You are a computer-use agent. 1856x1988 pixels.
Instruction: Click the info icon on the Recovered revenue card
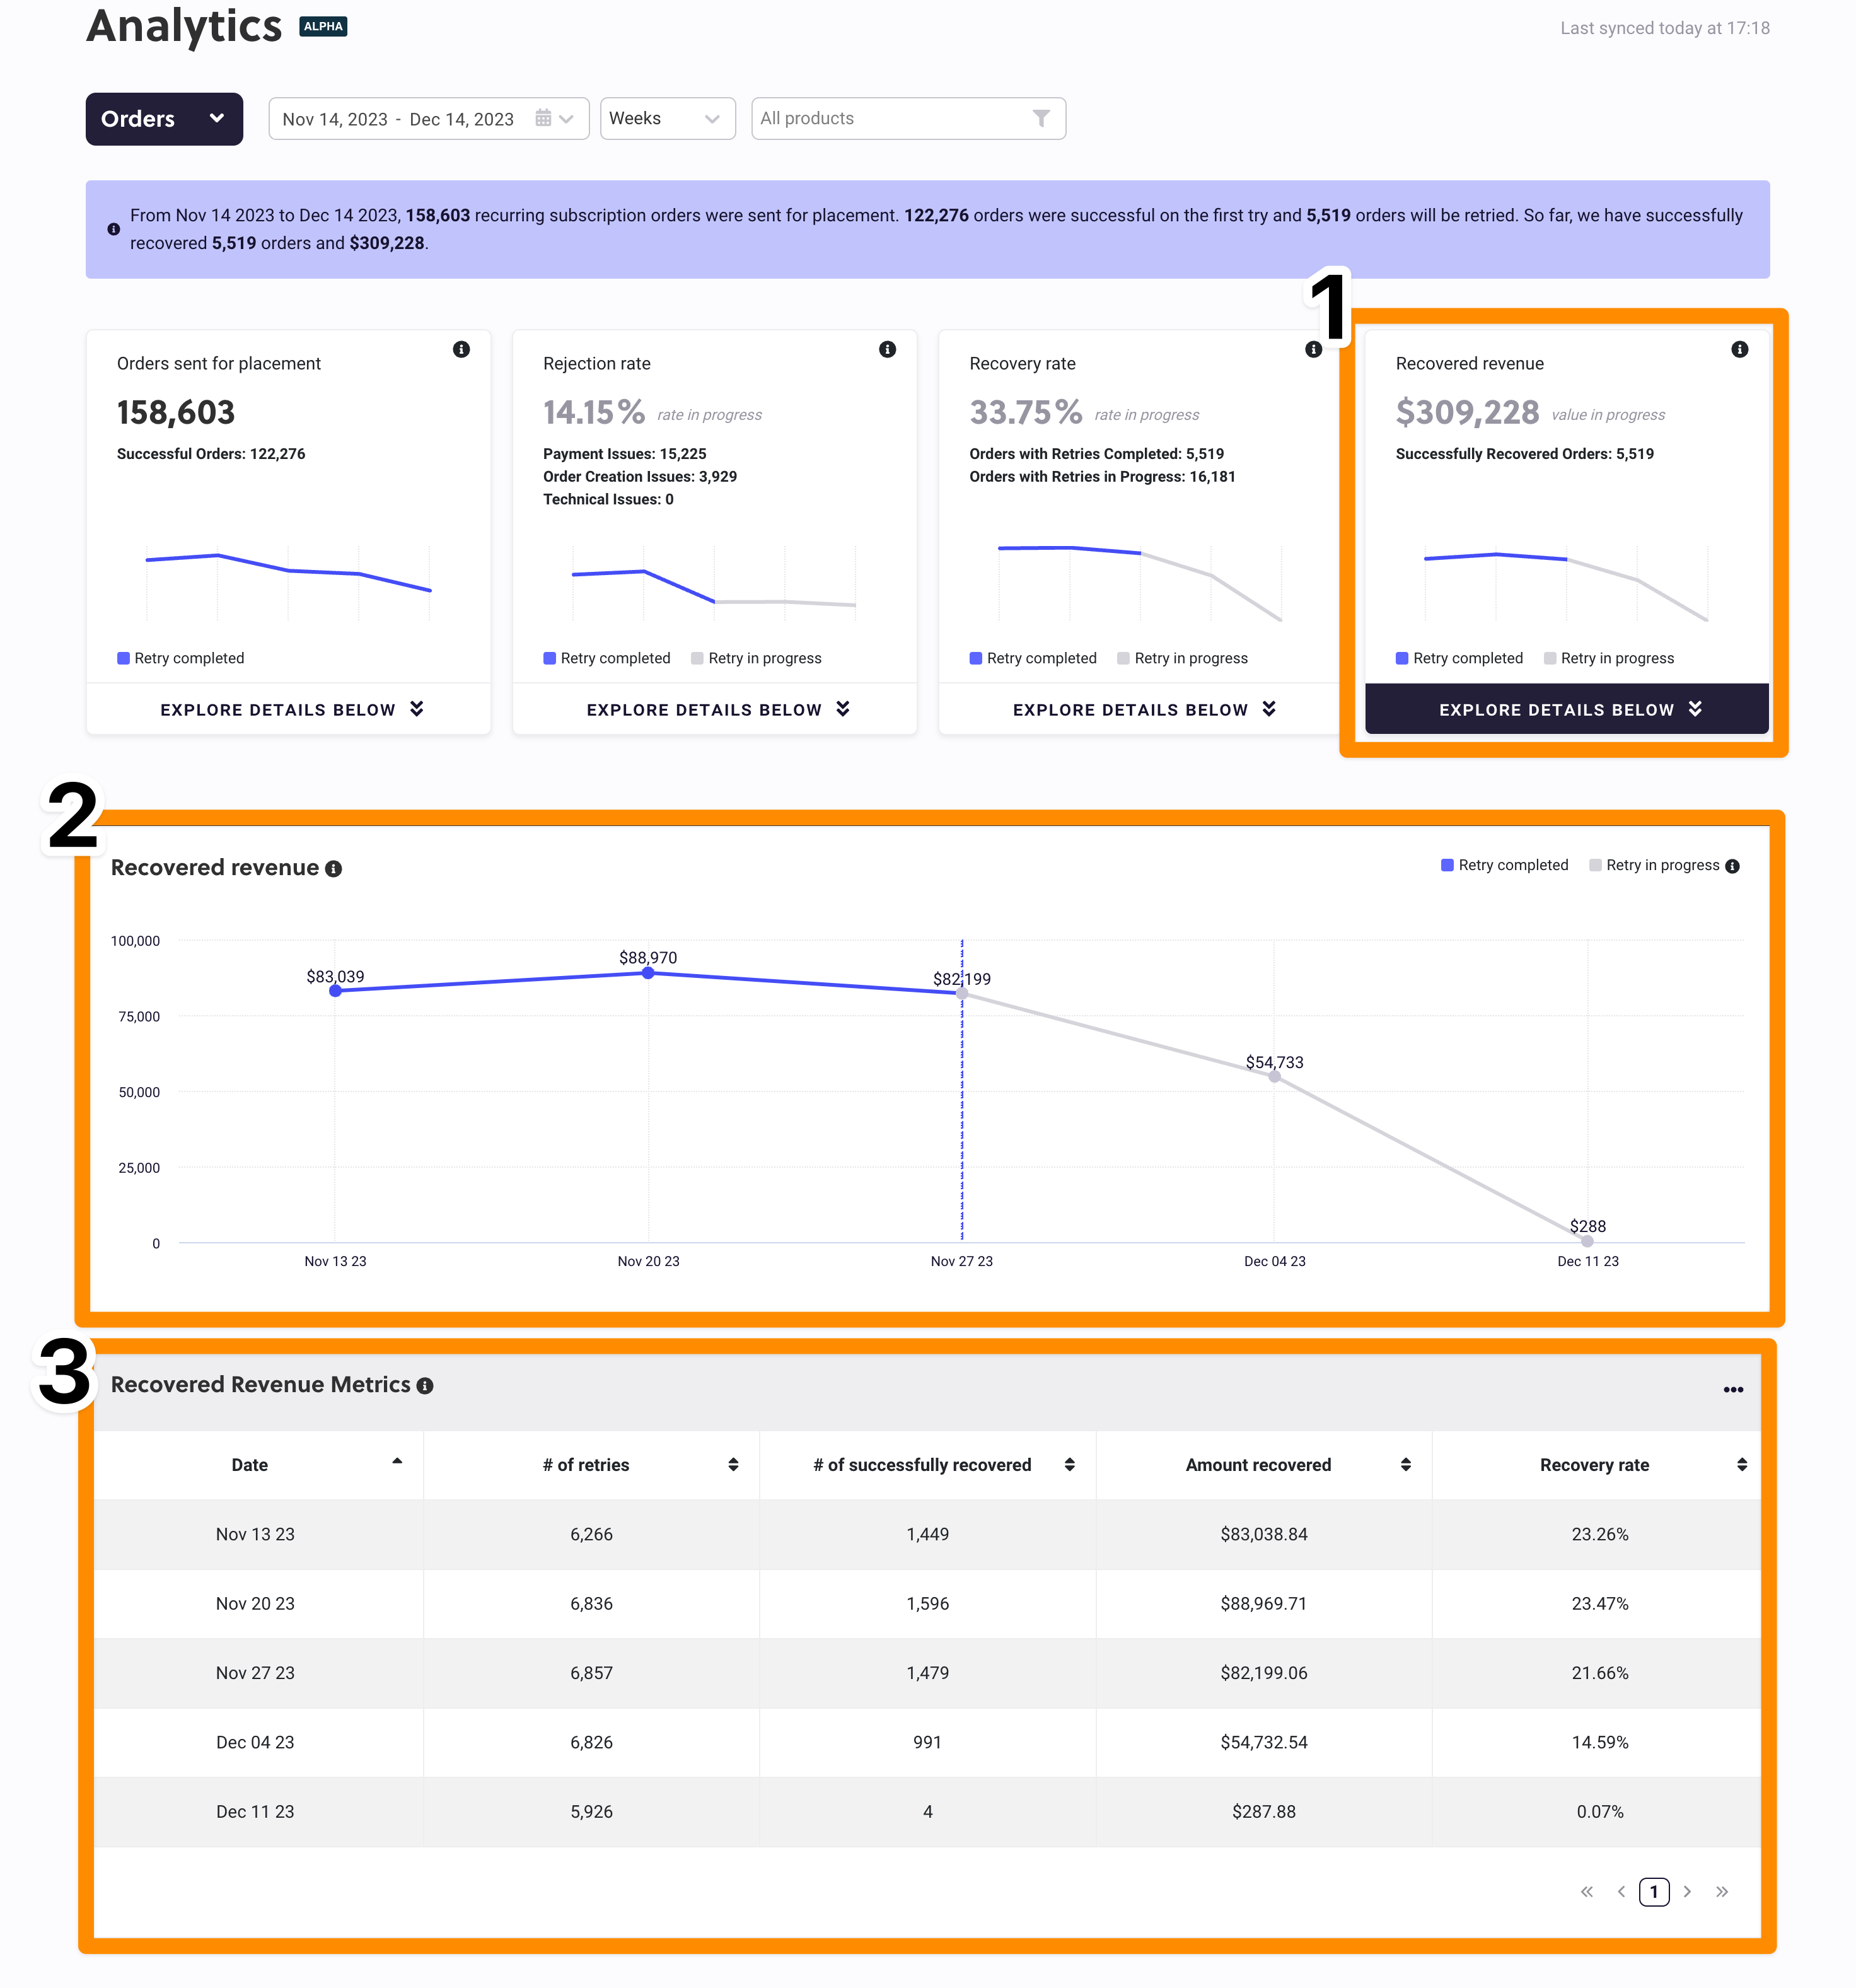1740,350
